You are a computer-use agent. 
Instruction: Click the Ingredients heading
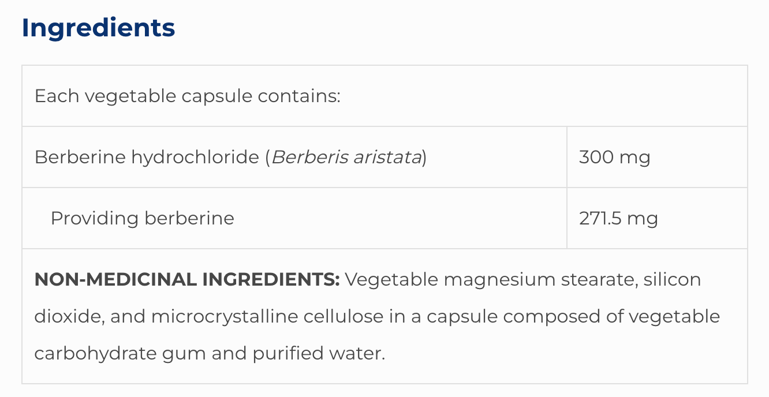click(98, 28)
